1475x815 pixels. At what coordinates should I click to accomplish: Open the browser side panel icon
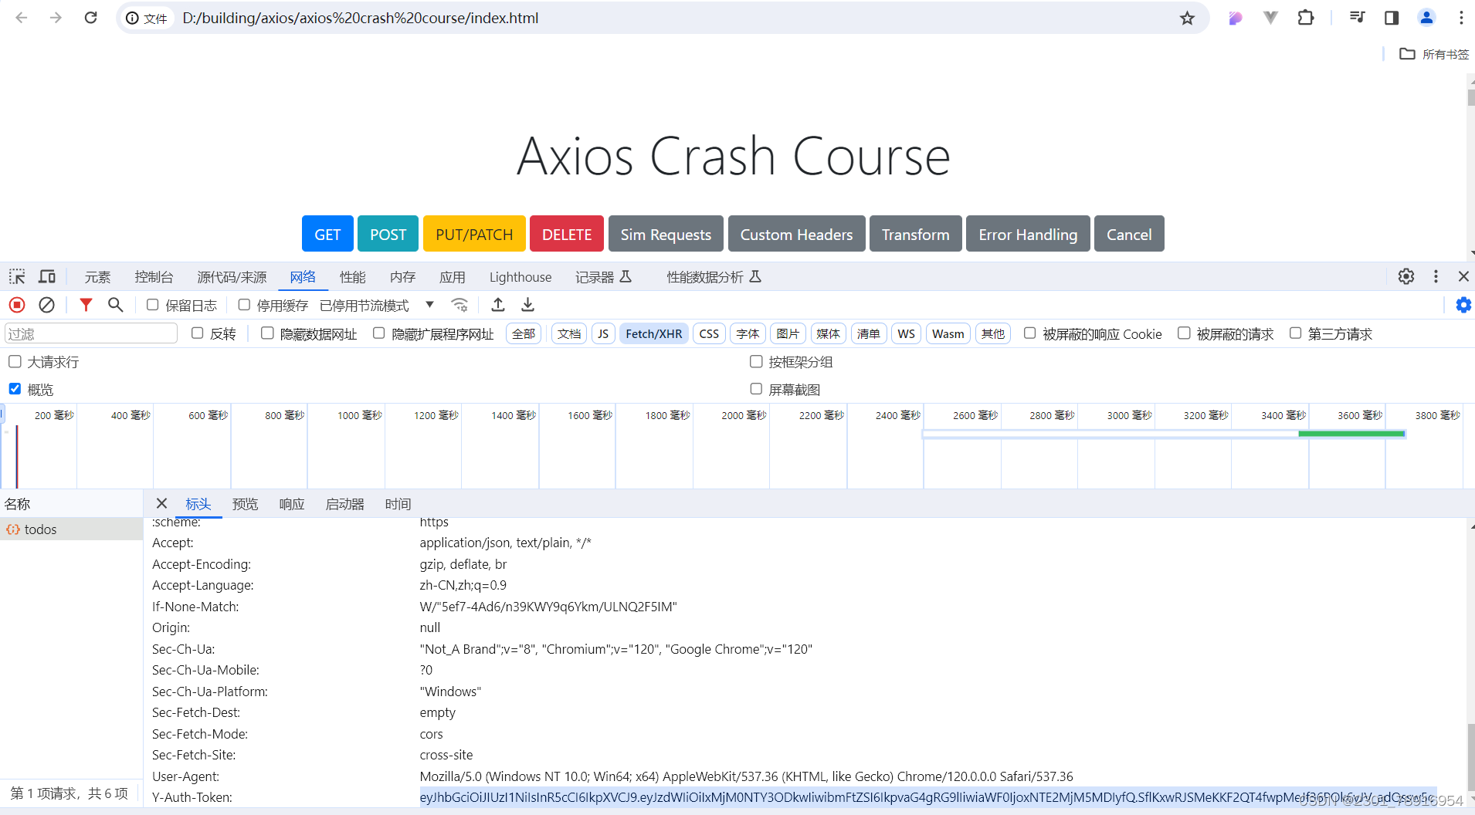pos(1392,18)
